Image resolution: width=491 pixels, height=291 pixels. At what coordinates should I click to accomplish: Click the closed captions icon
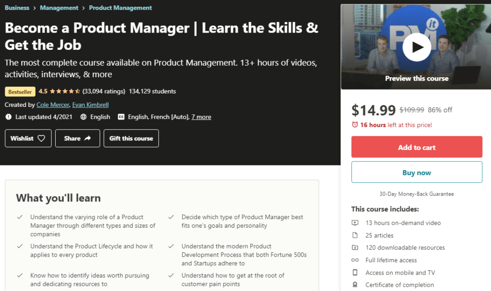tap(121, 117)
